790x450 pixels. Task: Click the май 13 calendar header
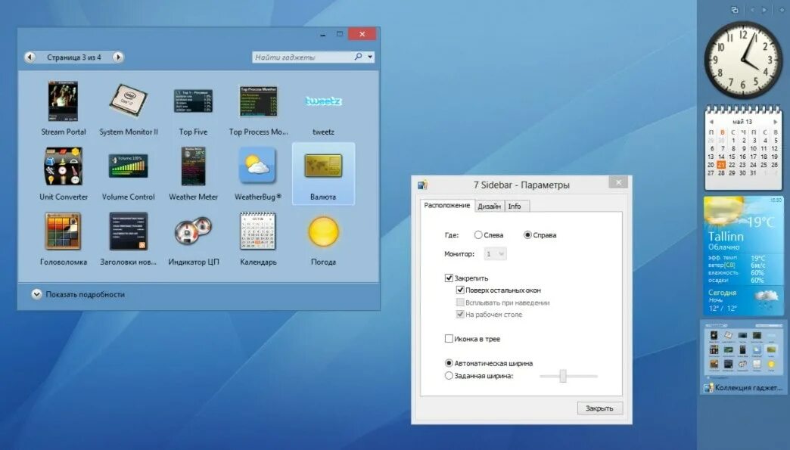742,122
